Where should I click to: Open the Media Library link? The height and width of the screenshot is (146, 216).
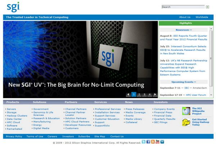[x=134, y=119]
